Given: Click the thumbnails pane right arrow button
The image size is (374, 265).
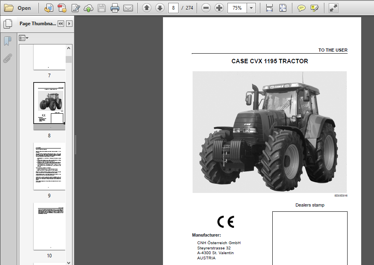Looking at the screenshot, I should (x=69, y=24).
